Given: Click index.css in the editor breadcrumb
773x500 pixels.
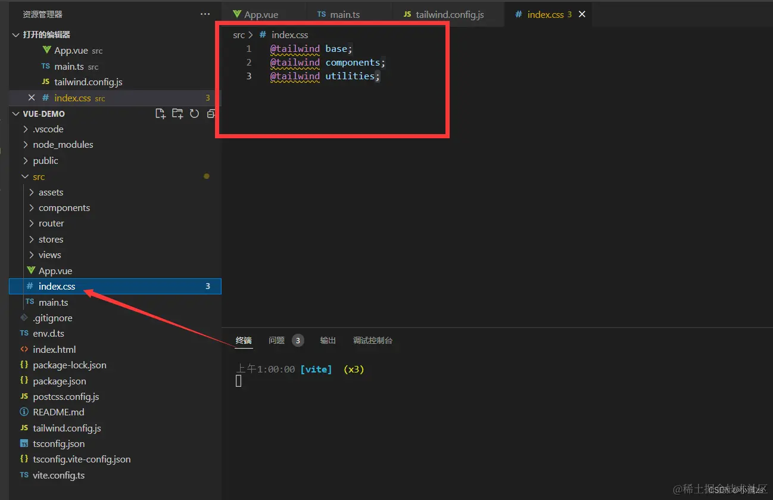Looking at the screenshot, I should coord(290,35).
